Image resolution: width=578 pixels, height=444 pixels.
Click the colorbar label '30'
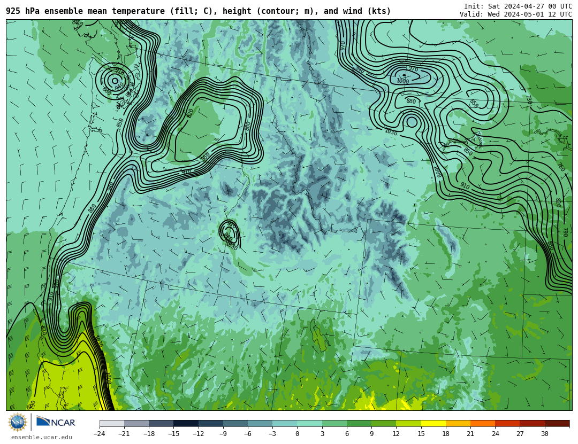[x=545, y=434]
